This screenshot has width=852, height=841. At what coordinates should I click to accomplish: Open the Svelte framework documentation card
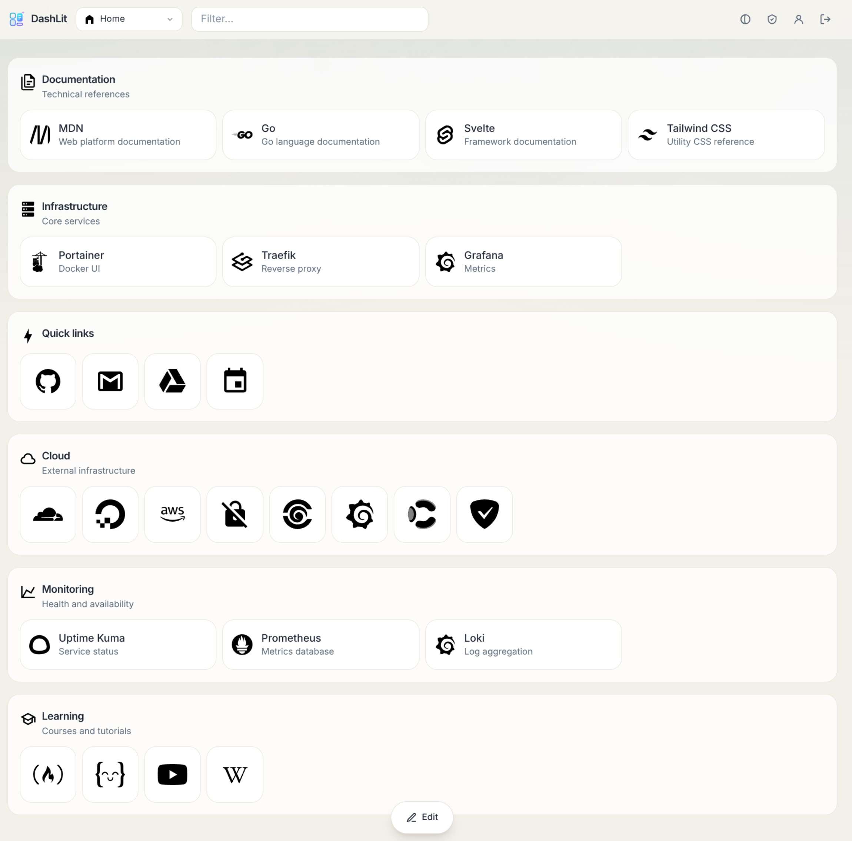click(523, 135)
